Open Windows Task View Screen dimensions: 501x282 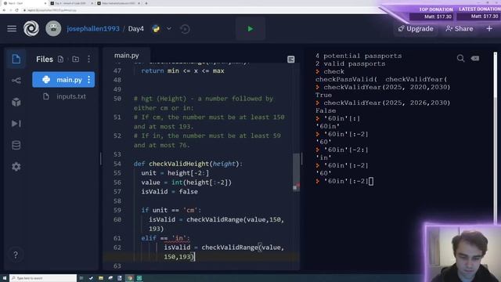click(x=81, y=278)
